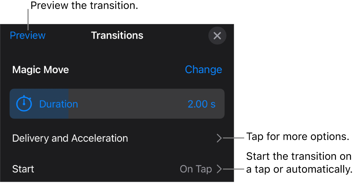The image size is (360, 183).
Task: Click the X icon in the panel header
Action: [217, 36]
